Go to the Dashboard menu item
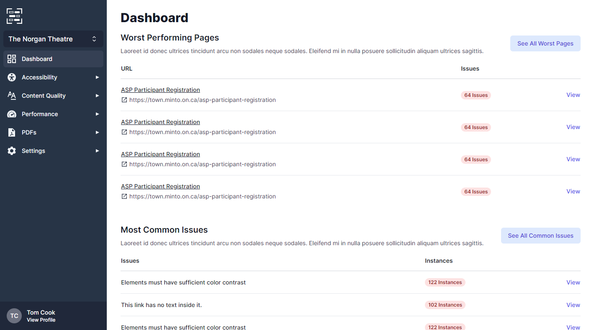Viewport: 594px width, 330px height. pos(37,59)
